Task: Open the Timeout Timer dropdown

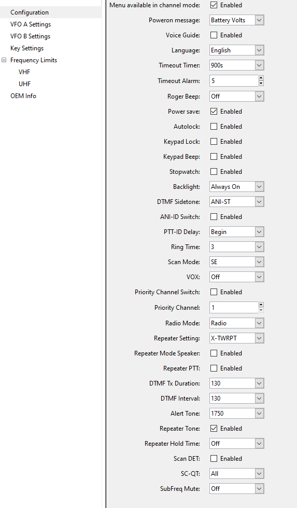Action: click(x=237, y=65)
